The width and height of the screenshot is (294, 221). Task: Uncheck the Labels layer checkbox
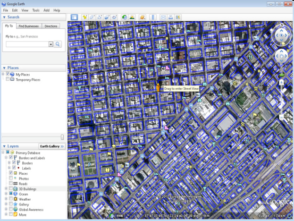tap(14, 168)
